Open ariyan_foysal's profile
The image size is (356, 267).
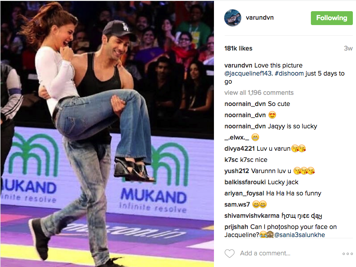click(244, 193)
